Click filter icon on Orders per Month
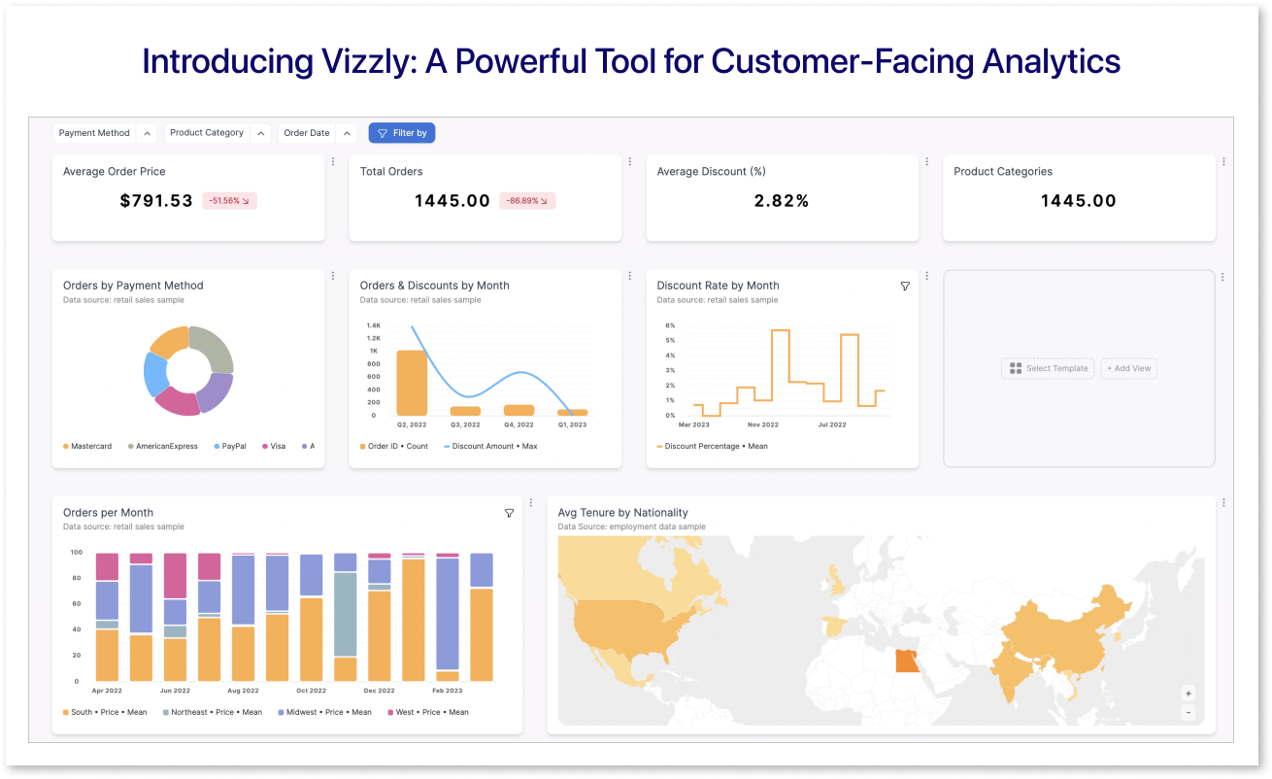 509,513
